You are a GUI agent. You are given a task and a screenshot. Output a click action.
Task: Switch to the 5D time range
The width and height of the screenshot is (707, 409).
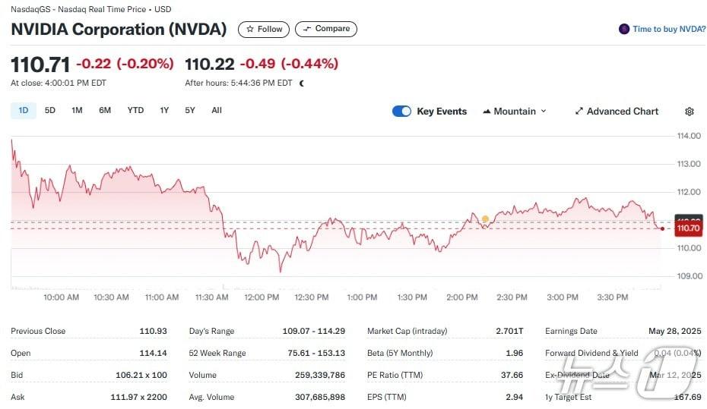click(x=50, y=111)
